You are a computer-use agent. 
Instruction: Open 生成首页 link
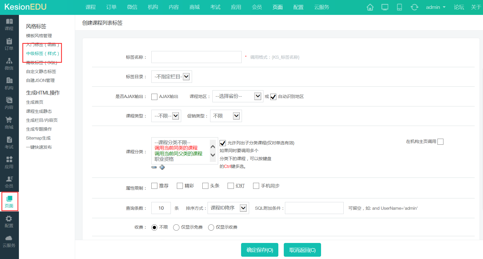coord(35,102)
